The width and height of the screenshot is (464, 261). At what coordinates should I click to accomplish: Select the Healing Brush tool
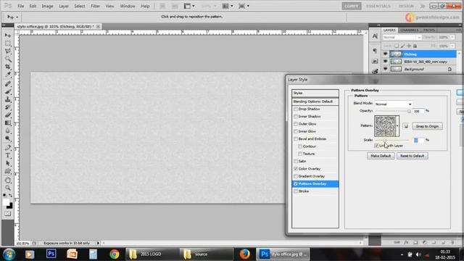click(8, 84)
